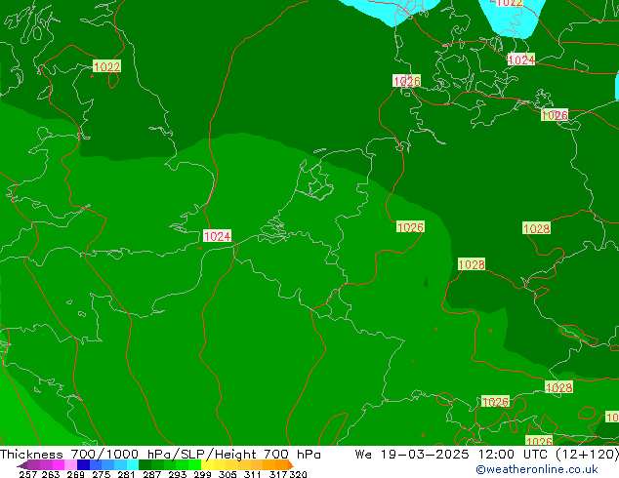Click the 1026 label over northwest Germany

click(x=410, y=226)
